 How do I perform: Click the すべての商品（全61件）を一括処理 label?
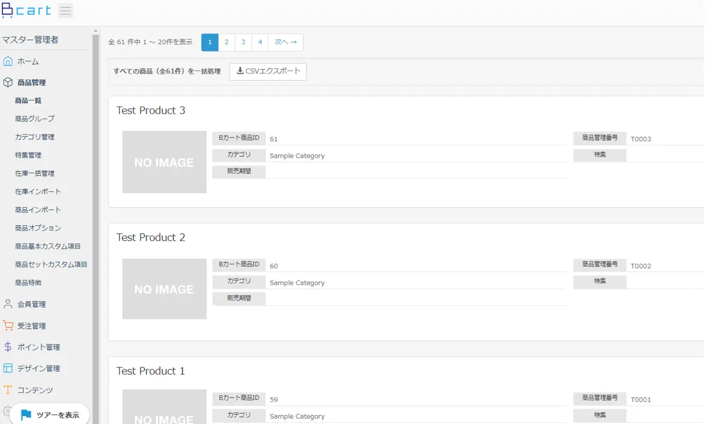click(x=167, y=71)
